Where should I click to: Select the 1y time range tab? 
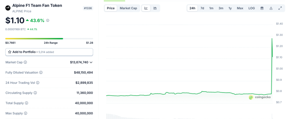230,8
